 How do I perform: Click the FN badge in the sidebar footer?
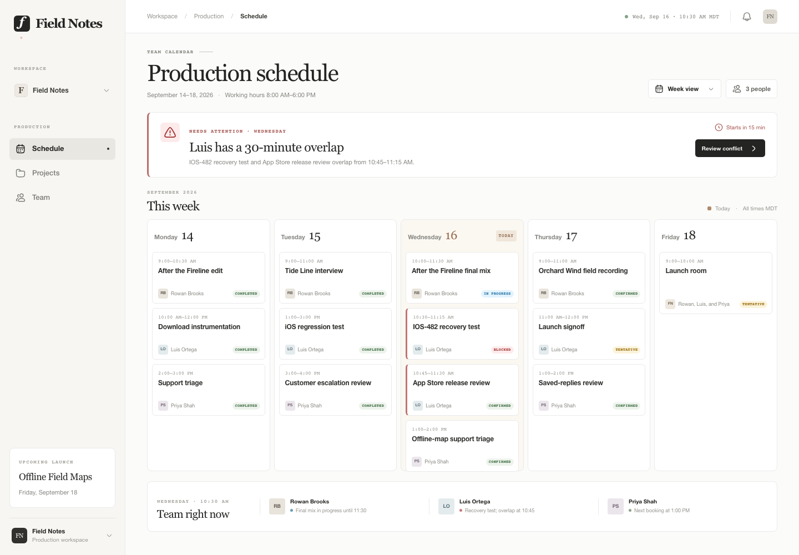pyautogui.click(x=19, y=536)
